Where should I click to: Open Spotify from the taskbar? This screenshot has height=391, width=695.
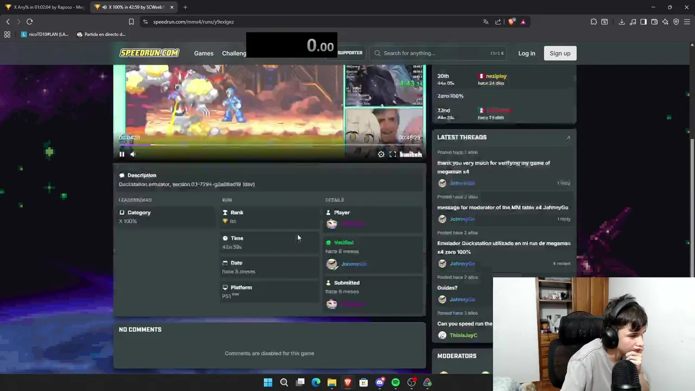395,382
